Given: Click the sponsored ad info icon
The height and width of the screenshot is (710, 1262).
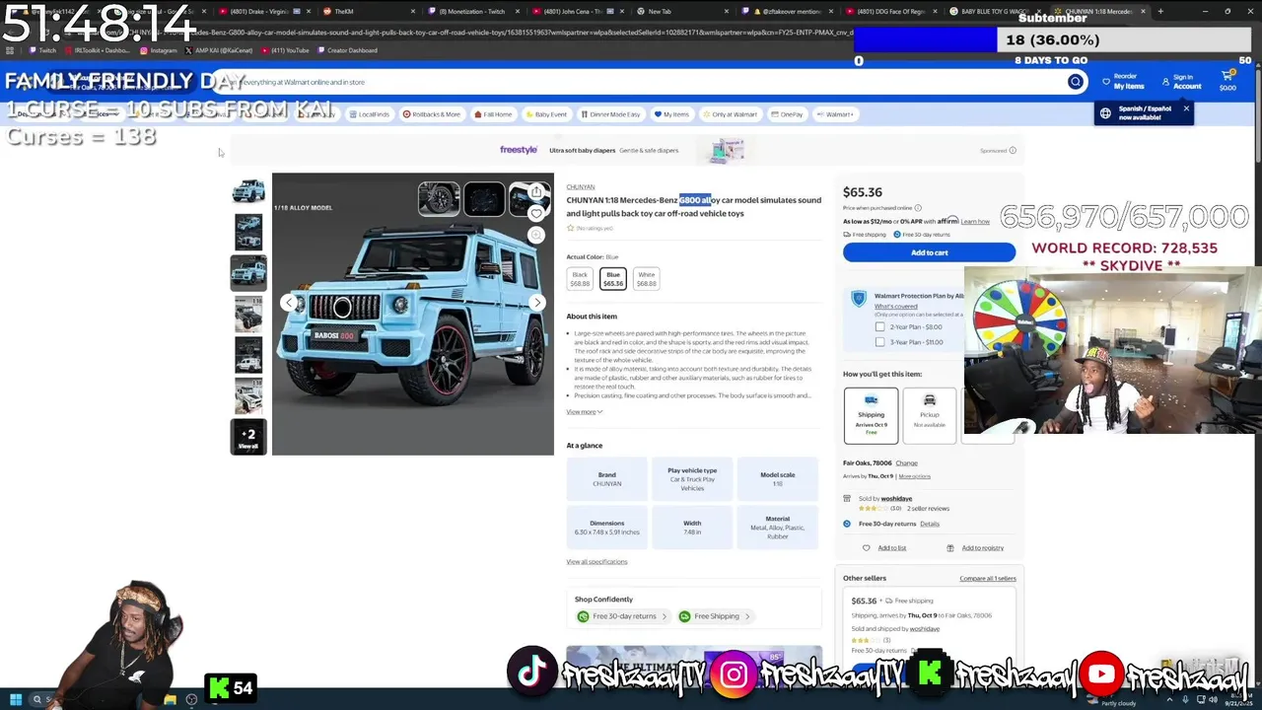Looking at the screenshot, I should pos(1013,151).
